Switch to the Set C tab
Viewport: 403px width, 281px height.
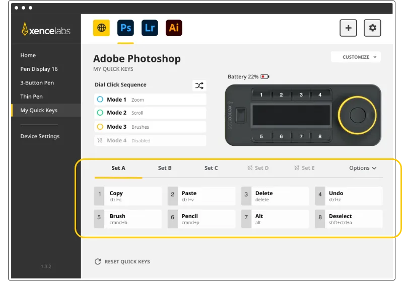(211, 168)
